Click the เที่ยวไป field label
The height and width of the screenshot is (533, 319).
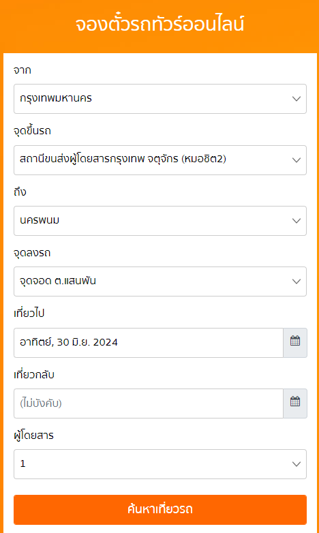coord(29,313)
